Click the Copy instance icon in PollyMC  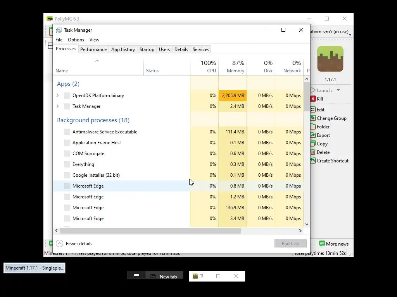(313, 144)
